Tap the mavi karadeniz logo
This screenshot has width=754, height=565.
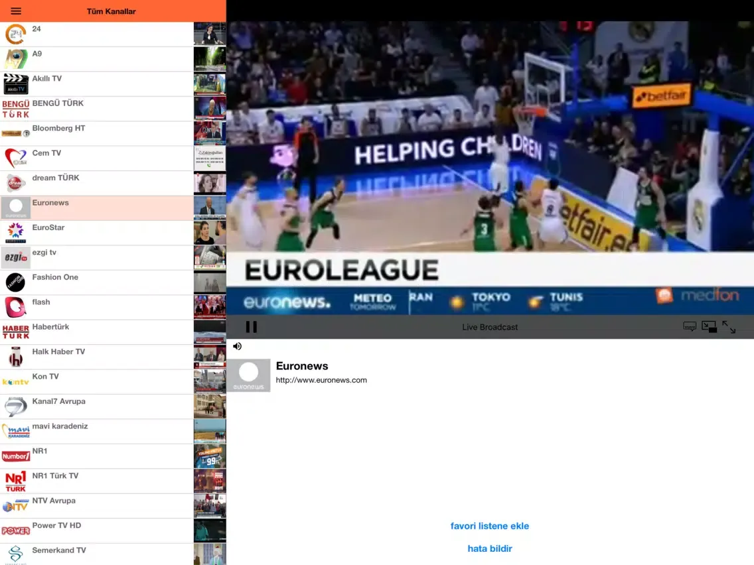16,432
